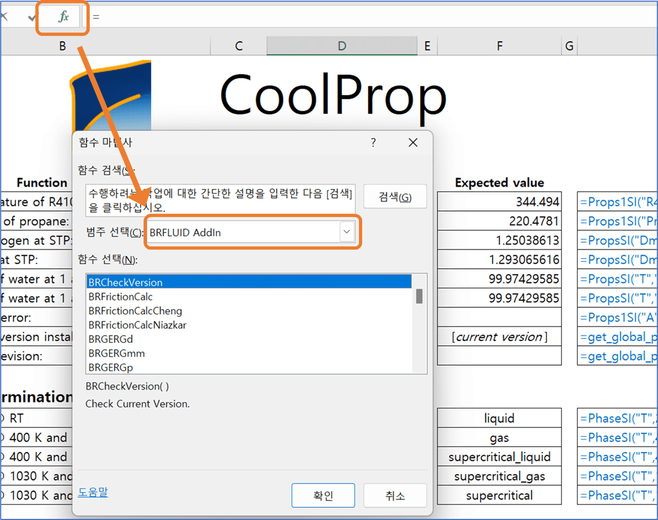Select BRFrictionCalcCheng in the function list
Viewport: 658px width, 520px height.
(249, 311)
